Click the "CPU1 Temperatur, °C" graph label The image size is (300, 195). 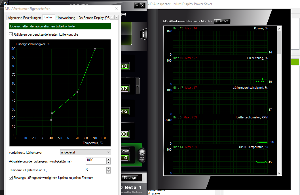coord(253,147)
